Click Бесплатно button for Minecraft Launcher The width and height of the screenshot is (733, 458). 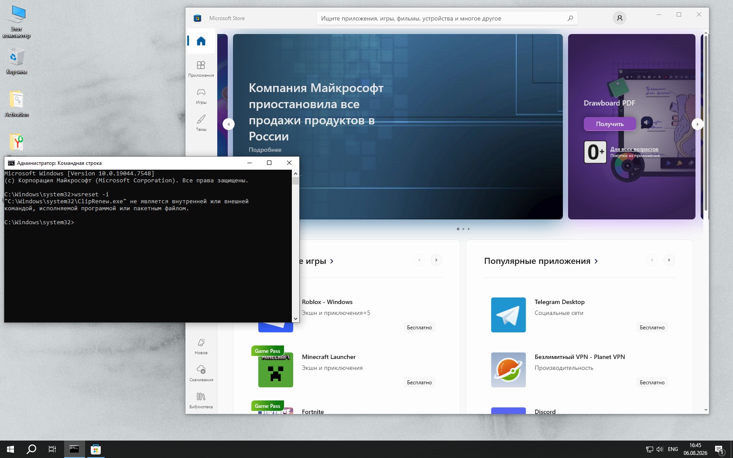[419, 383]
